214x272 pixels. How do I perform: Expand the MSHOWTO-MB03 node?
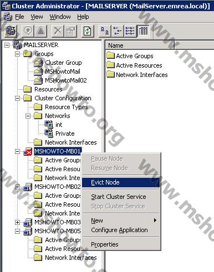pos(17,222)
